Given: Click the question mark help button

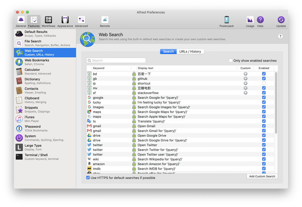Looking at the screenshot, I should pos(280,36).
